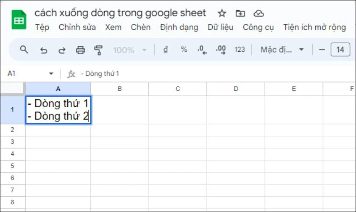Check the cloud save status icon

[259, 13]
